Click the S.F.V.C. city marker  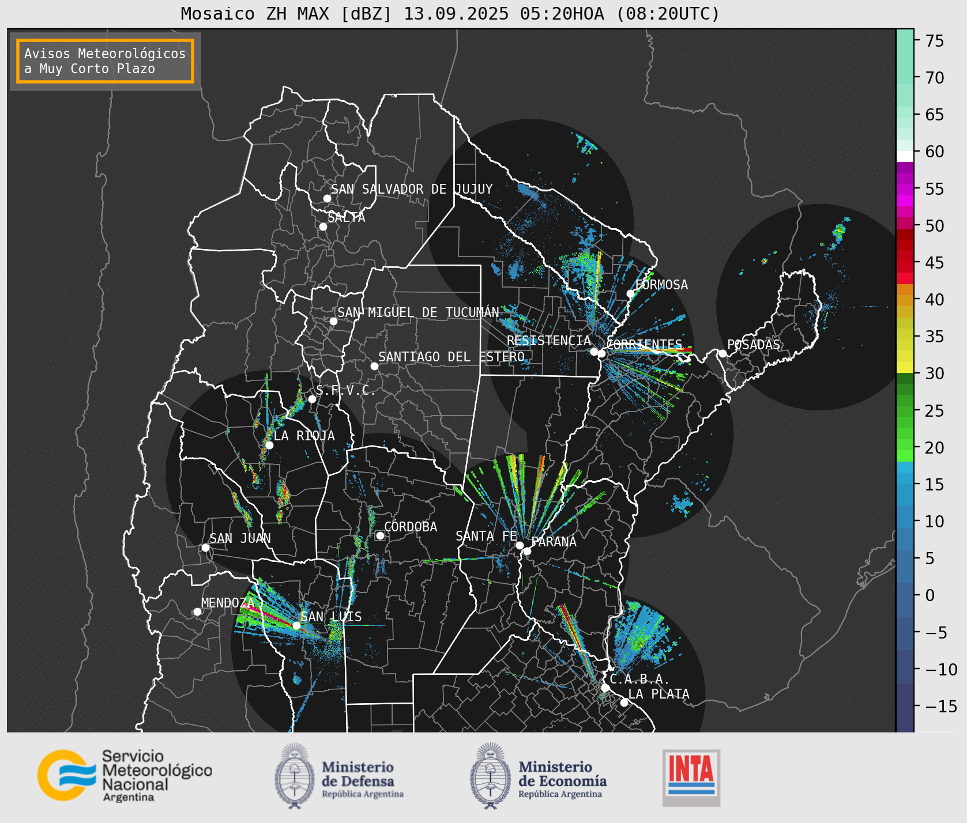pyautogui.click(x=312, y=399)
